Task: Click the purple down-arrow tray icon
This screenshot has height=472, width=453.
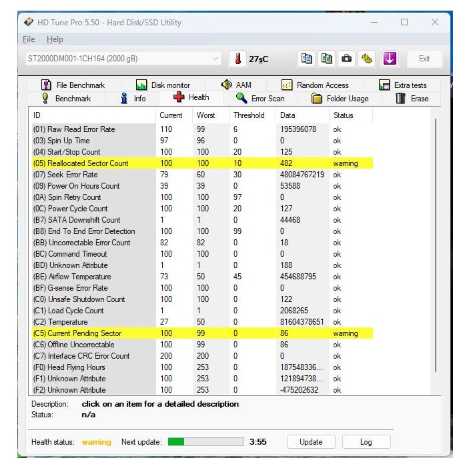Action: click(x=390, y=59)
